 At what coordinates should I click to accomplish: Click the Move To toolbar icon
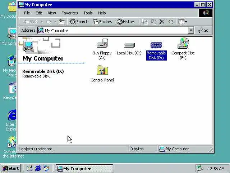coord(145,22)
